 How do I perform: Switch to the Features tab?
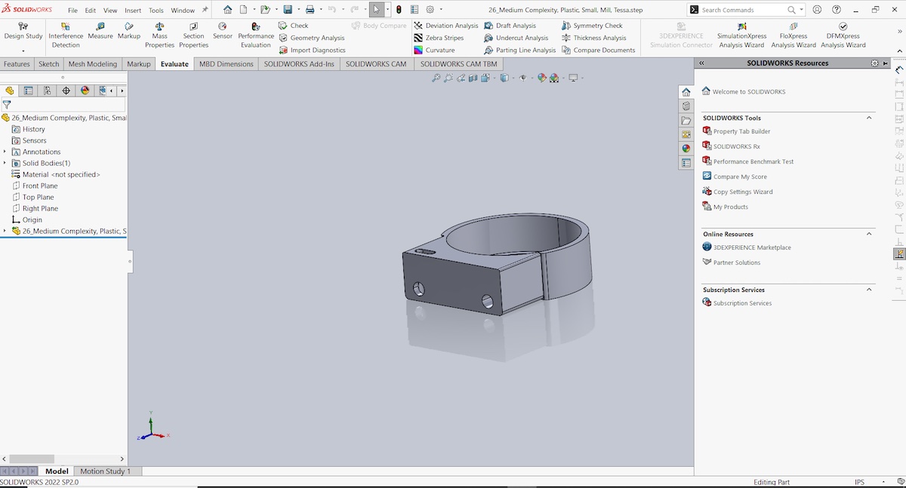[x=17, y=64]
